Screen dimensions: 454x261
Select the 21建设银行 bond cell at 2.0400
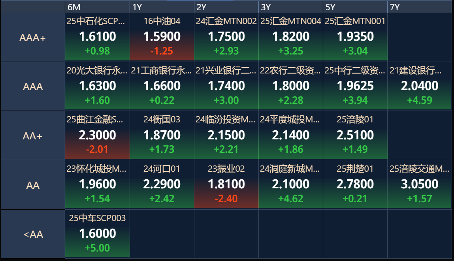(420, 86)
